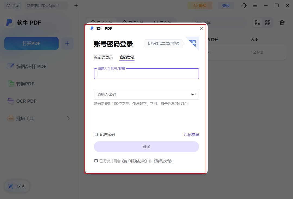
Task: Open the 《隐私政策》 link
Action: click(163, 161)
